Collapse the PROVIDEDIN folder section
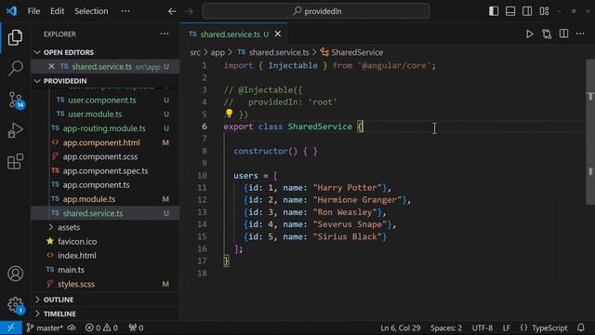595x335 pixels. tap(65, 81)
